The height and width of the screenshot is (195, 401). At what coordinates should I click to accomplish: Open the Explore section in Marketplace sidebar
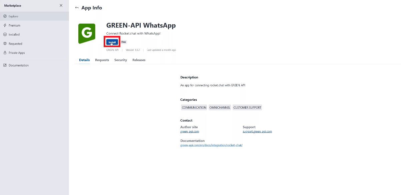pos(13,16)
